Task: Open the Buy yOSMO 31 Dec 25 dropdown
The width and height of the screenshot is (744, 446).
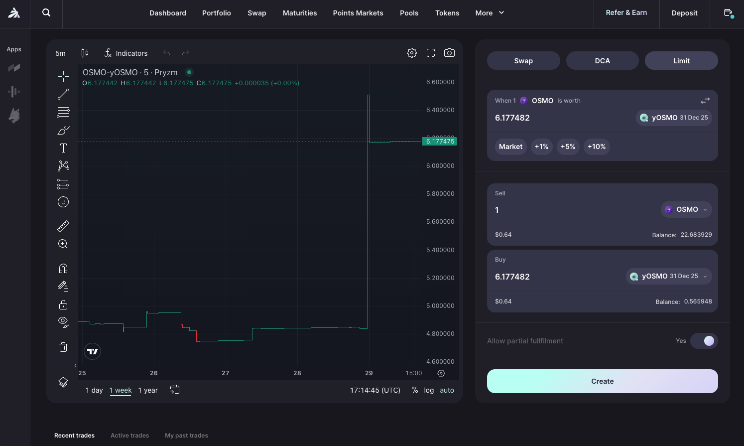Action: [x=669, y=276]
